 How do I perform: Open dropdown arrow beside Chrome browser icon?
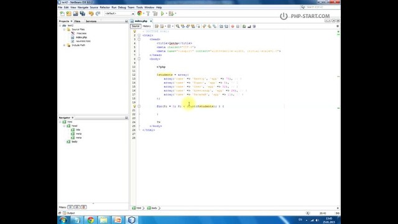[x=144, y=14]
